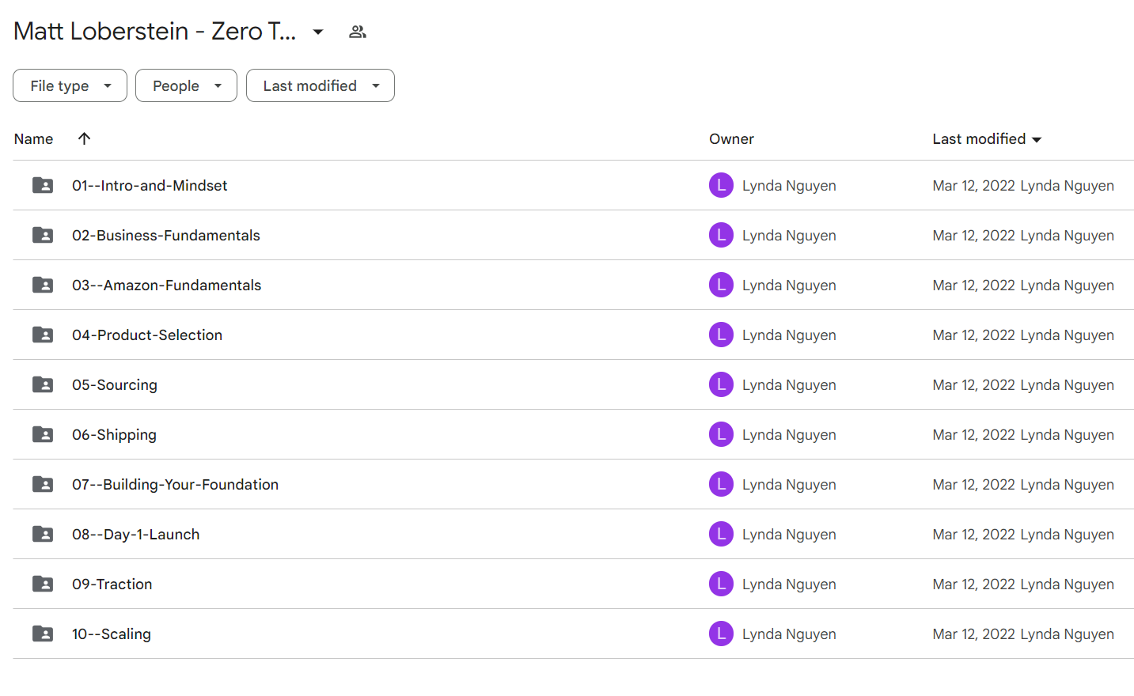Click owner name Lynda Nguyen in 05-Sourcing row

[789, 384]
